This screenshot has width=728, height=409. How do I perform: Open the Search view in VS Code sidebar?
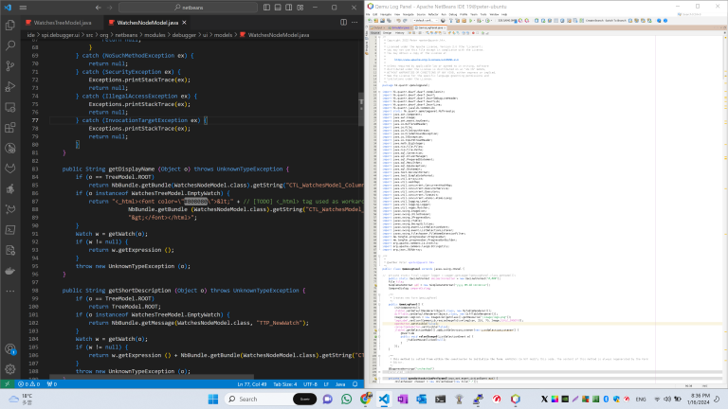[x=9, y=45]
